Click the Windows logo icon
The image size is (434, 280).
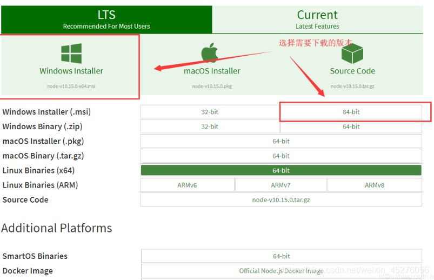(71, 53)
